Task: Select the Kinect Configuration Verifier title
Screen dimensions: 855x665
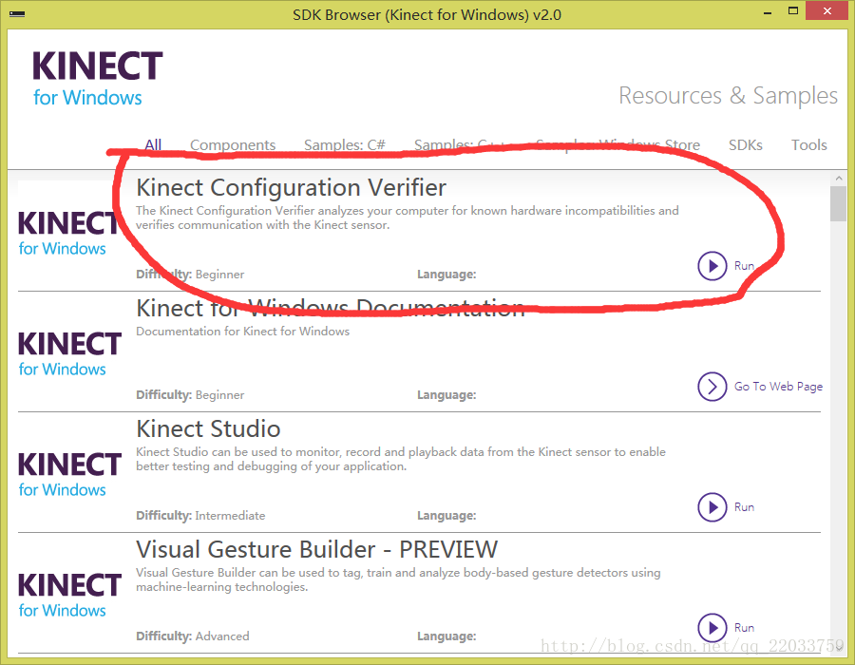Action: click(292, 187)
